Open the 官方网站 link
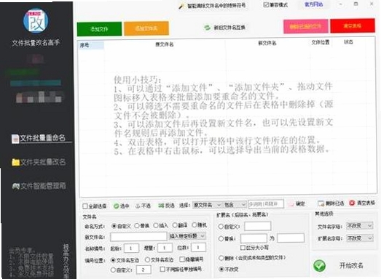 [x=313, y=4]
